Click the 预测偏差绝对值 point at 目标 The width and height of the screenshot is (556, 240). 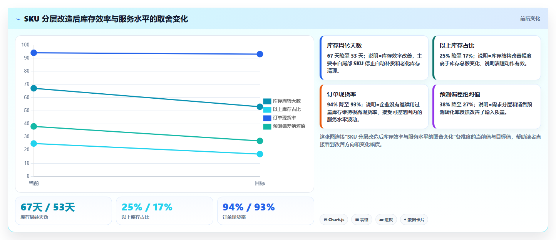(x=260, y=141)
